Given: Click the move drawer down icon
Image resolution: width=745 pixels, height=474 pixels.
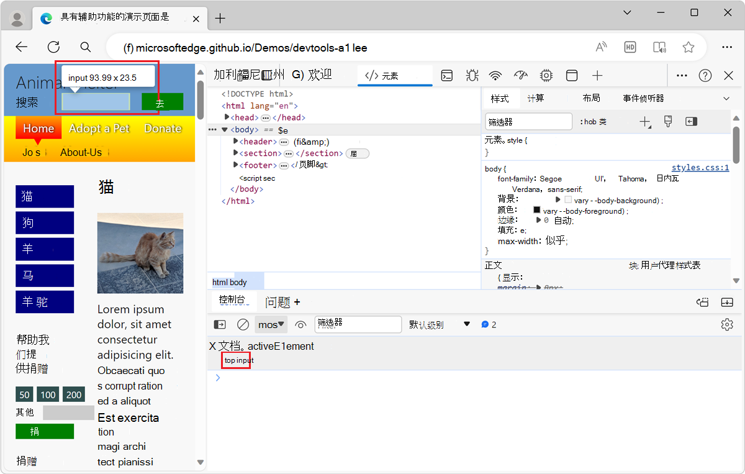Looking at the screenshot, I should (x=727, y=302).
